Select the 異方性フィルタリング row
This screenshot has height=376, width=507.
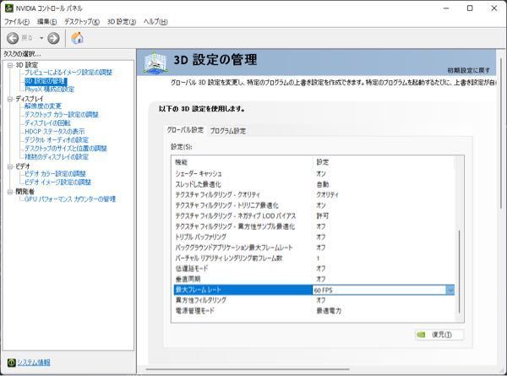pos(313,300)
